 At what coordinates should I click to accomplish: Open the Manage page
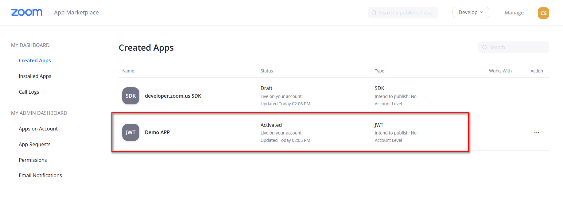(x=514, y=13)
